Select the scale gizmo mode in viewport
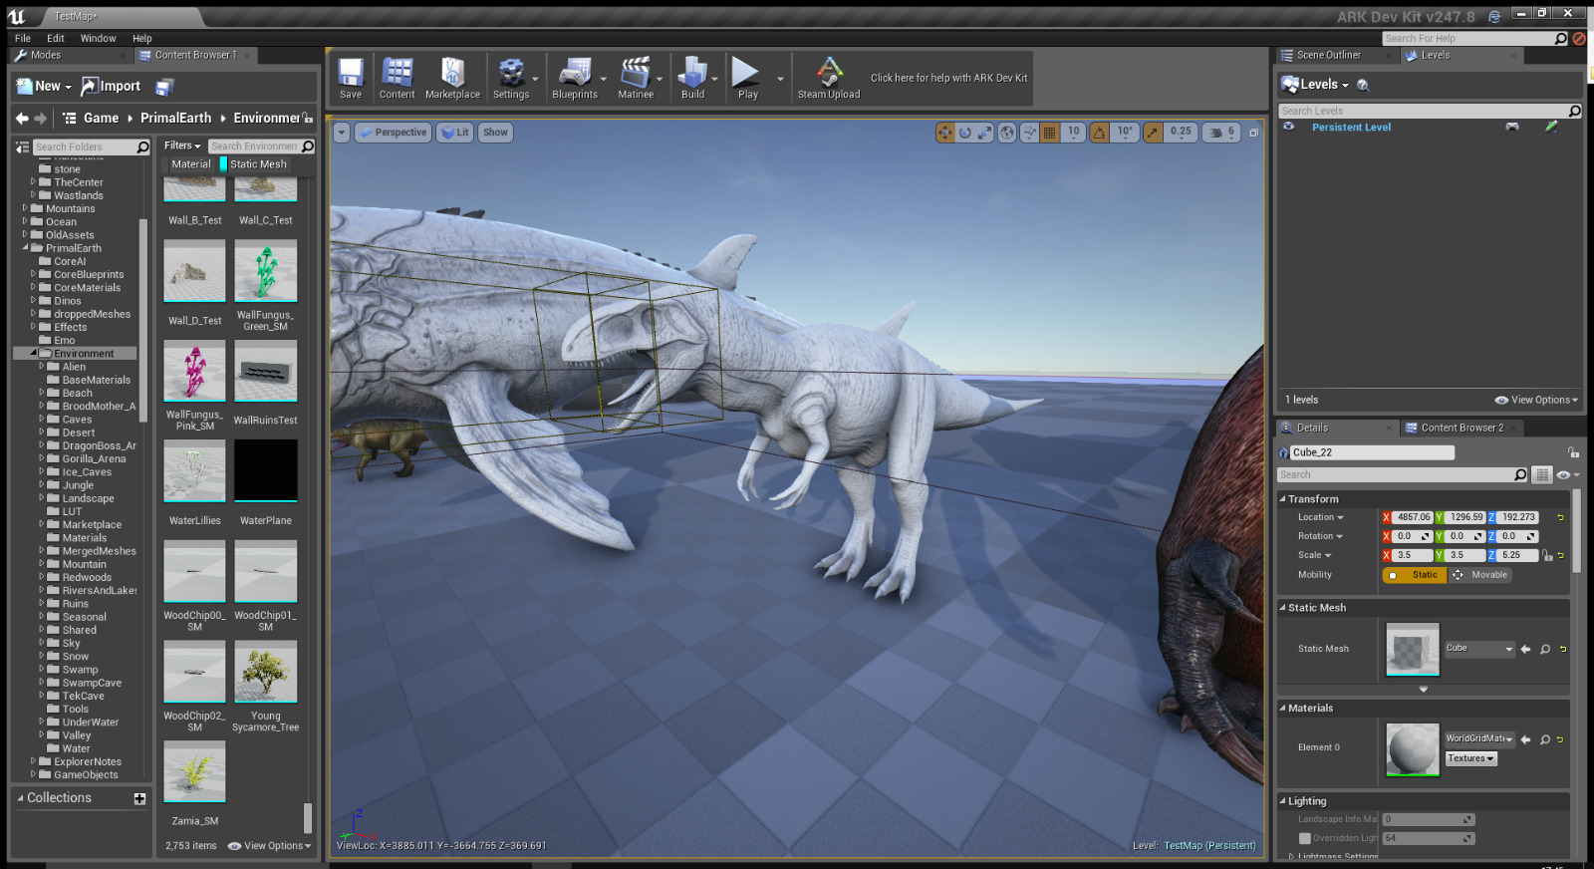1594x869 pixels. [984, 133]
